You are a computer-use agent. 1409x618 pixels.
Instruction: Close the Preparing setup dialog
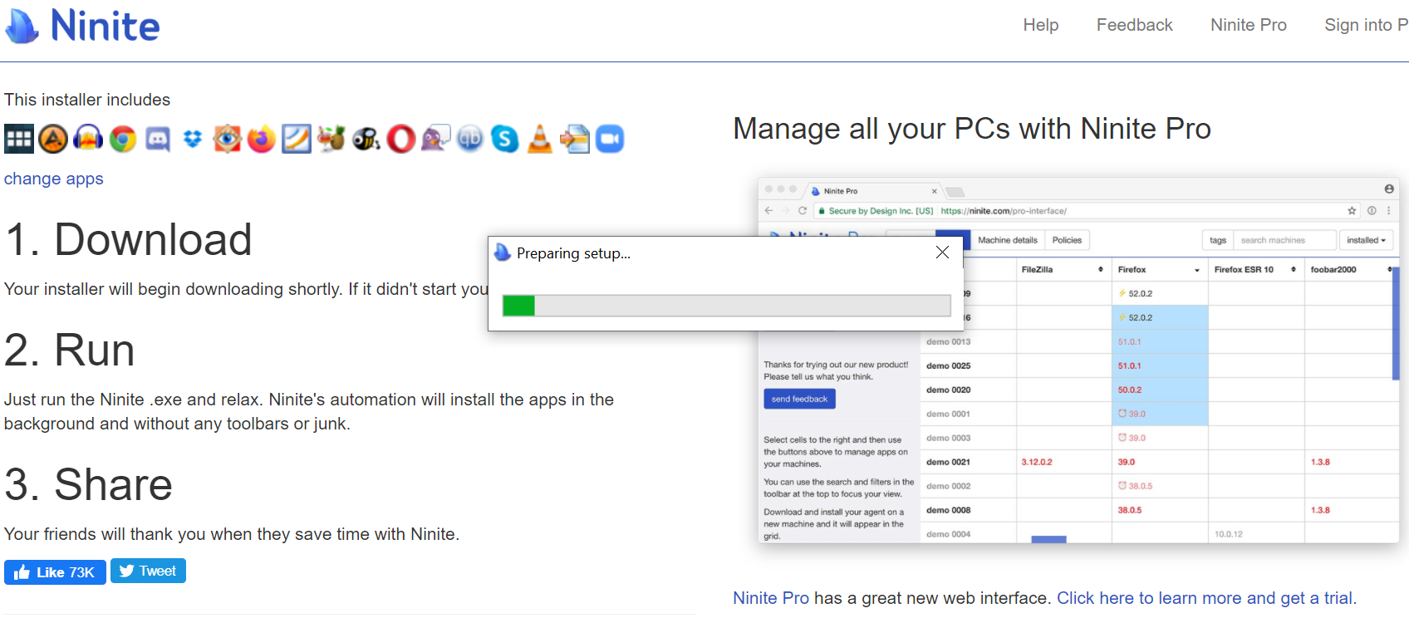[x=942, y=253]
